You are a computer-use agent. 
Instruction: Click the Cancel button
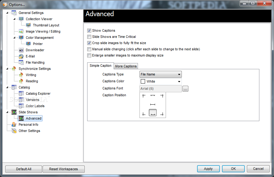click(258, 169)
